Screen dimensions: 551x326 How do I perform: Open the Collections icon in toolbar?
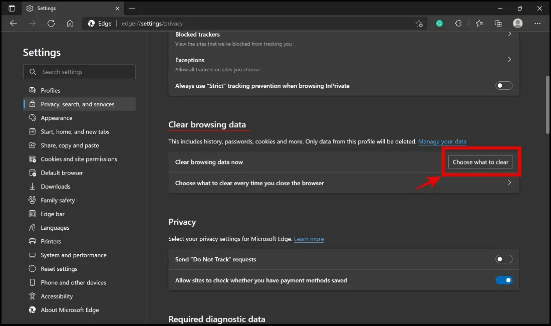498,23
